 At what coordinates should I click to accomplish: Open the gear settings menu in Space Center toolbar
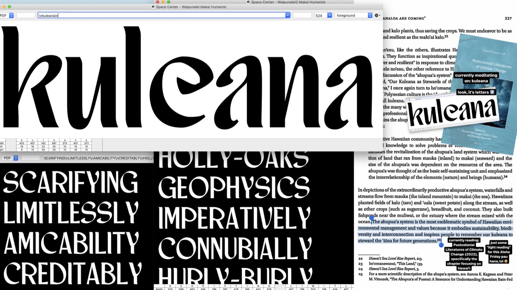click(x=377, y=15)
